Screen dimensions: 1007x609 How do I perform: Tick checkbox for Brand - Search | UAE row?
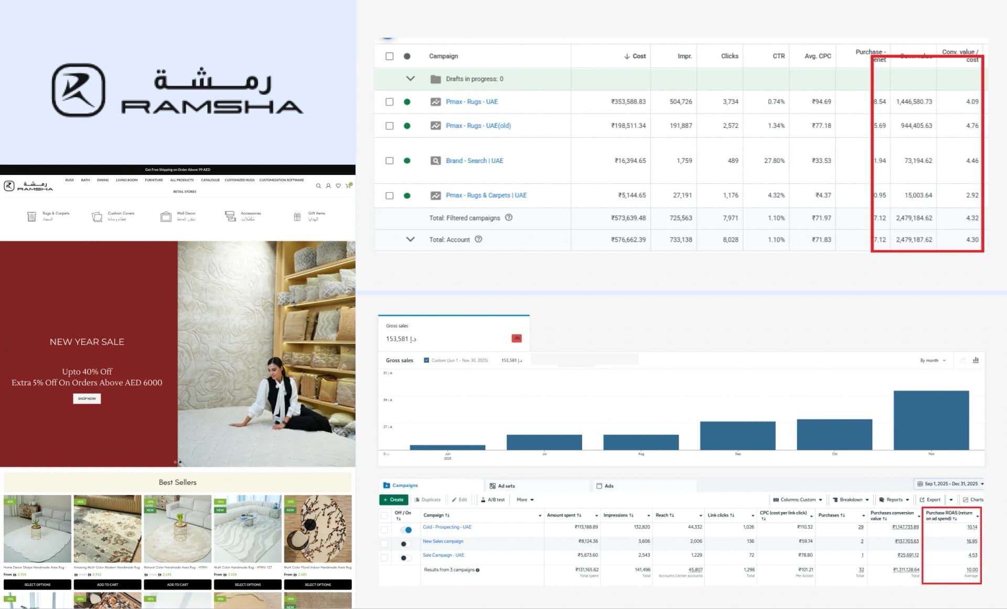pyautogui.click(x=389, y=161)
